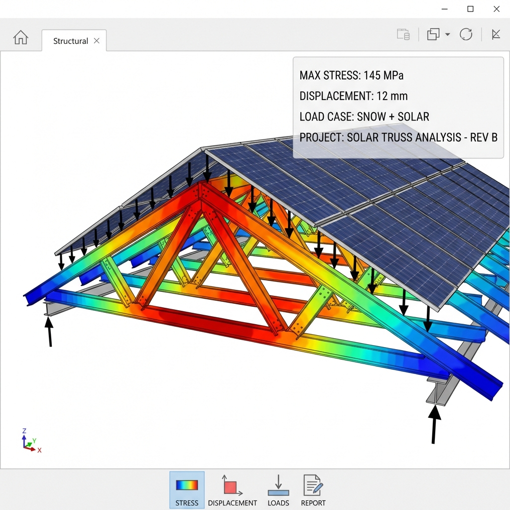Click the LOAD CASE: SNOW + SOLAR text
The height and width of the screenshot is (510, 510).
pyautogui.click(x=364, y=117)
